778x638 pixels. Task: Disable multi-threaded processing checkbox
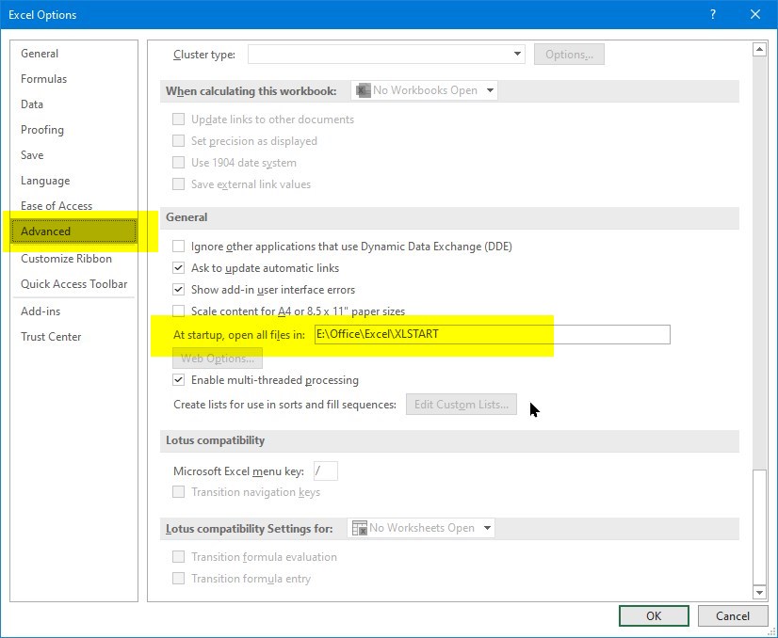178,380
